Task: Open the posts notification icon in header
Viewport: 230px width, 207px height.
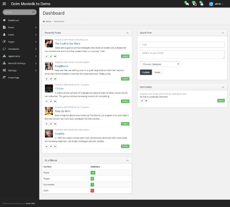Action: pyautogui.click(x=195, y=4)
